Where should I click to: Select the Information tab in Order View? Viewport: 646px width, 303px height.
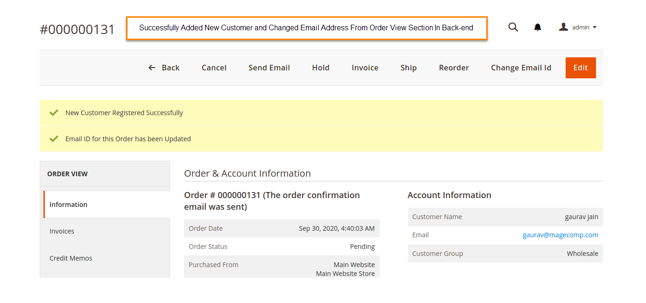click(x=68, y=205)
